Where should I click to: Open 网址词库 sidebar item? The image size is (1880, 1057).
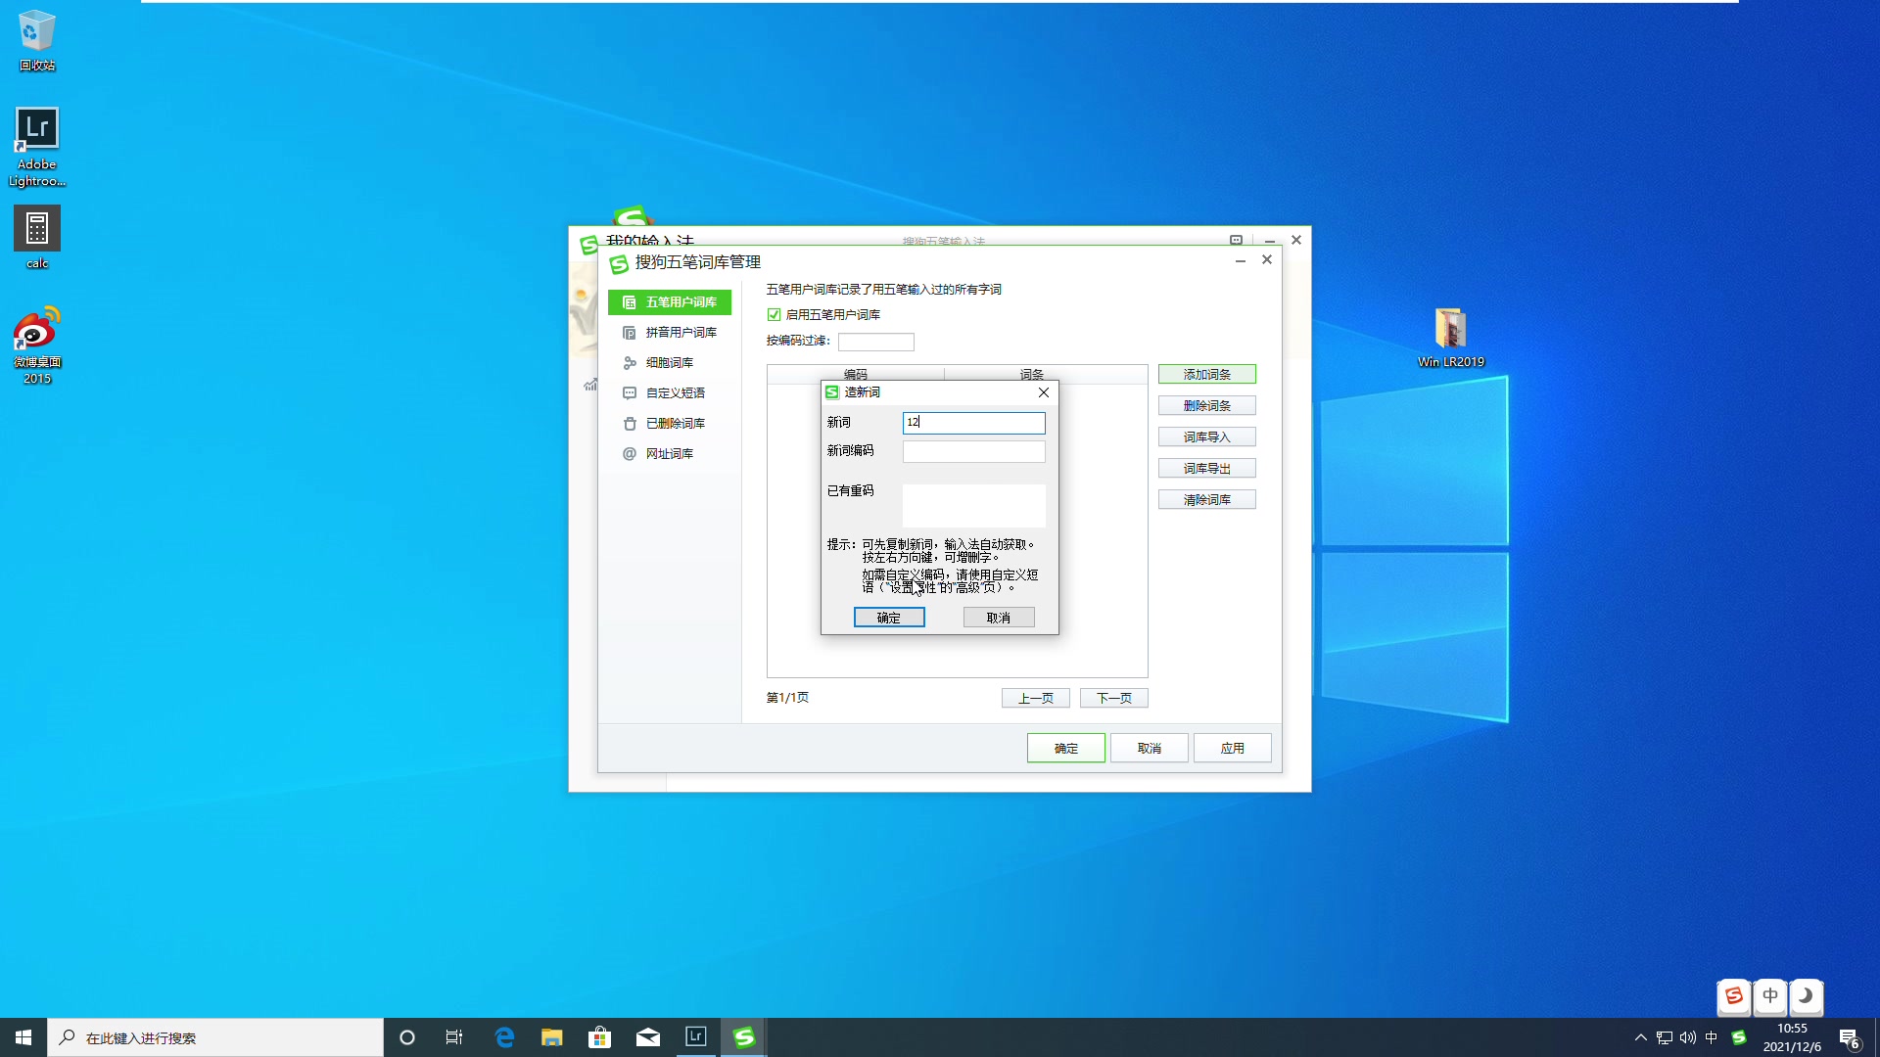670,454
